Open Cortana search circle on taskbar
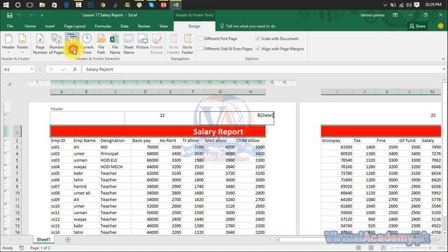 pos(17,5)
